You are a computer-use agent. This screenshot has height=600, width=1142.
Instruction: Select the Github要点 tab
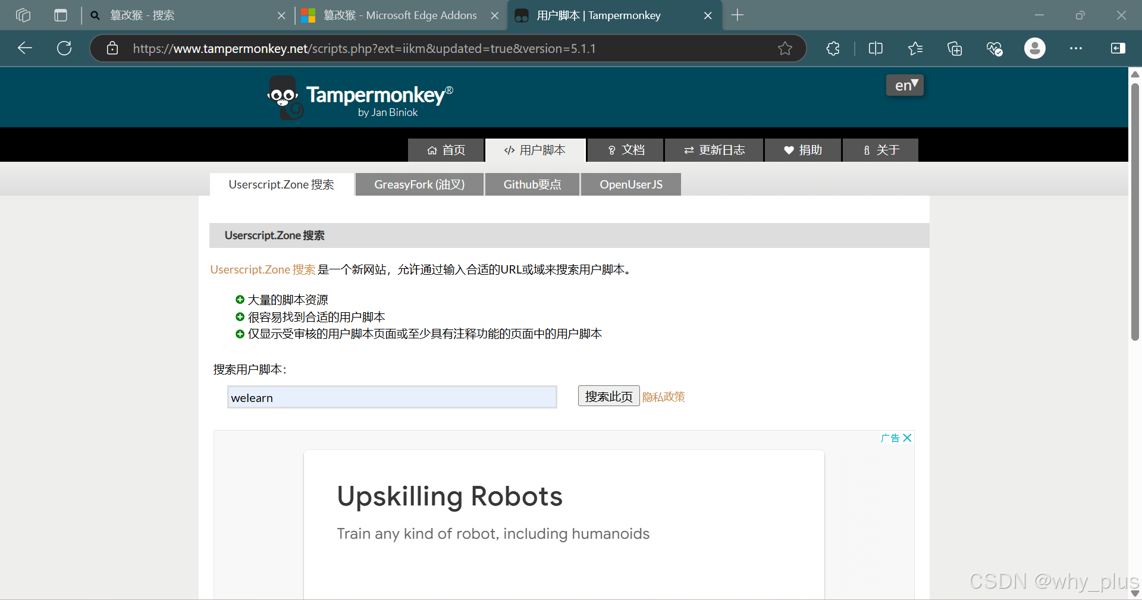tap(532, 184)
